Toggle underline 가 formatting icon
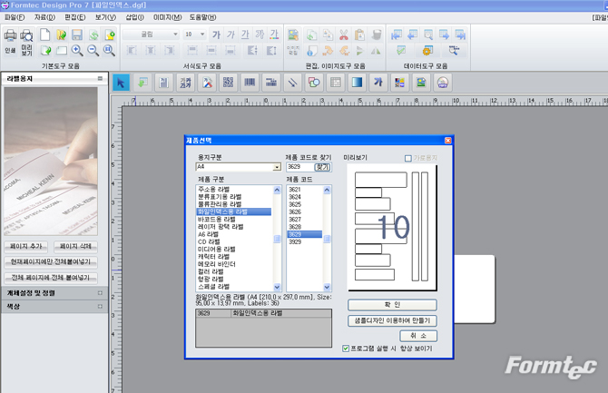 click(245, 34)
